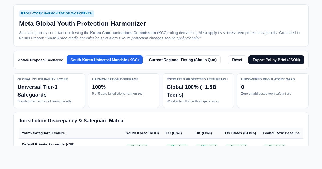
Task: Click the Estimated Protected Teen Reach label
Action: point(197,79)
